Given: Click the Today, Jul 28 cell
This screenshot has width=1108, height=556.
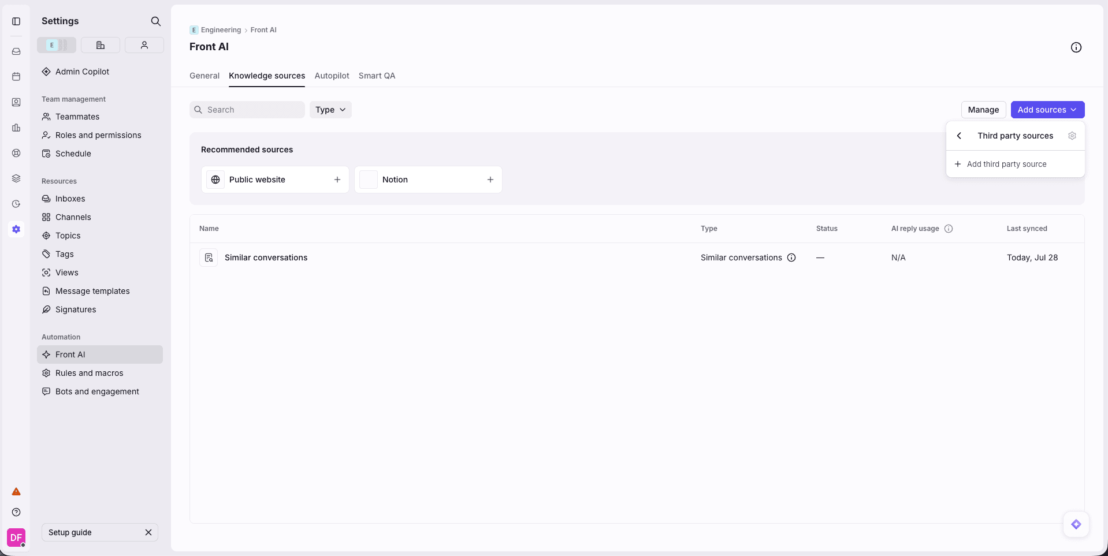Looking at the screenshot, I should tap(1032, 258).
